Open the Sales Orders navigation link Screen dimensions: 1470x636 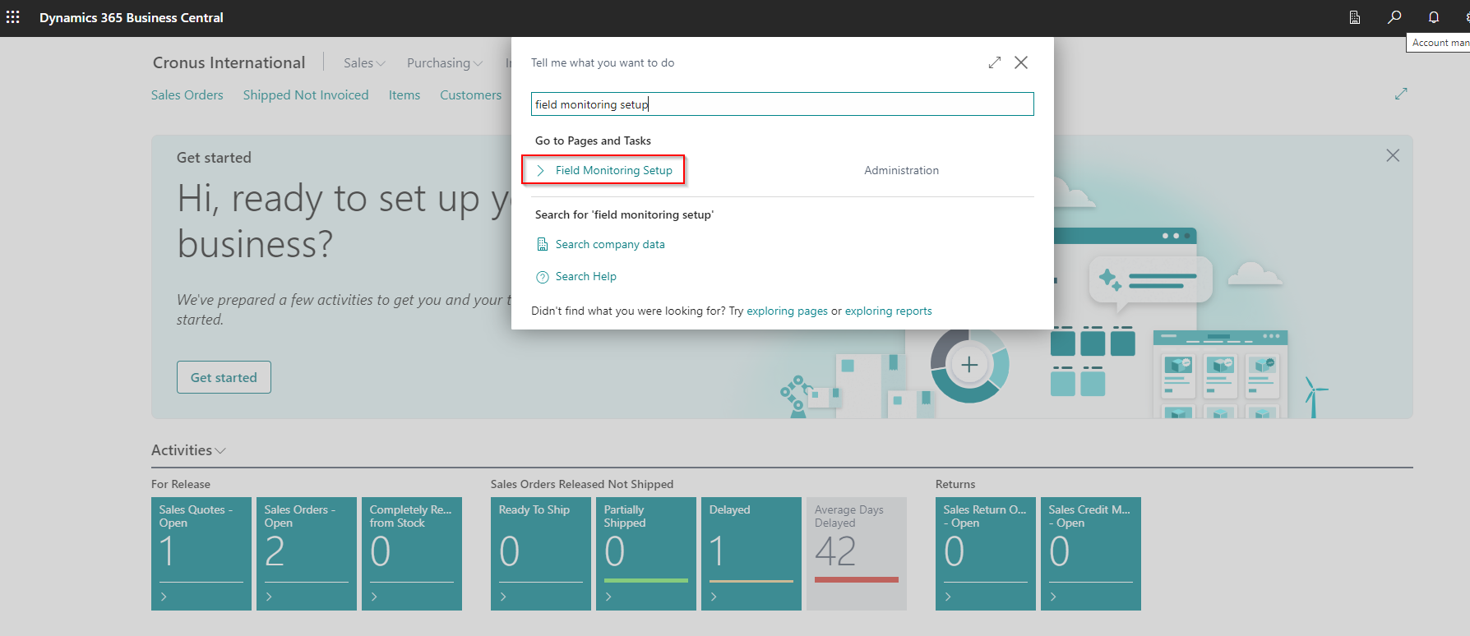coord(187,95)
